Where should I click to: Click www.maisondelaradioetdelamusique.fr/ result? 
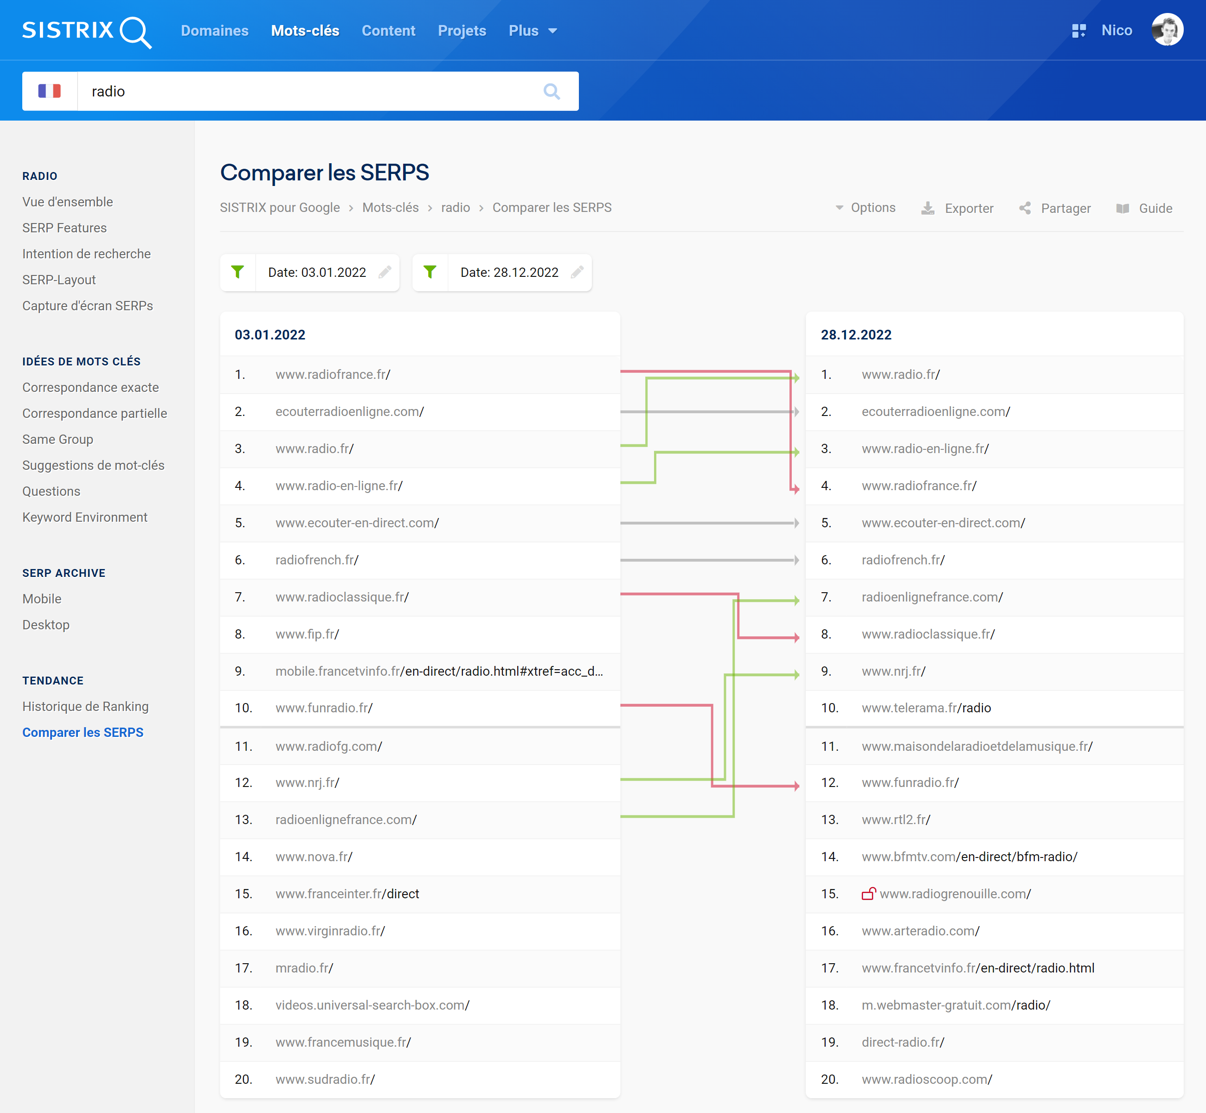point(977,746)
